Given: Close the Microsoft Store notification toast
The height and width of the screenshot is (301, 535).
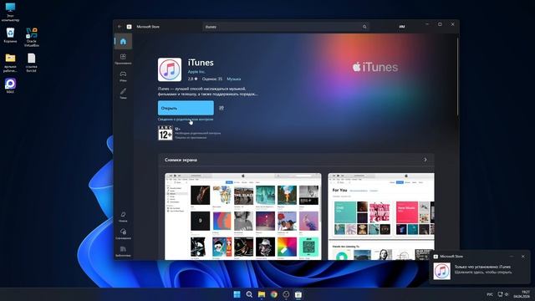Looking at the screenshot, I should (523, 257).
